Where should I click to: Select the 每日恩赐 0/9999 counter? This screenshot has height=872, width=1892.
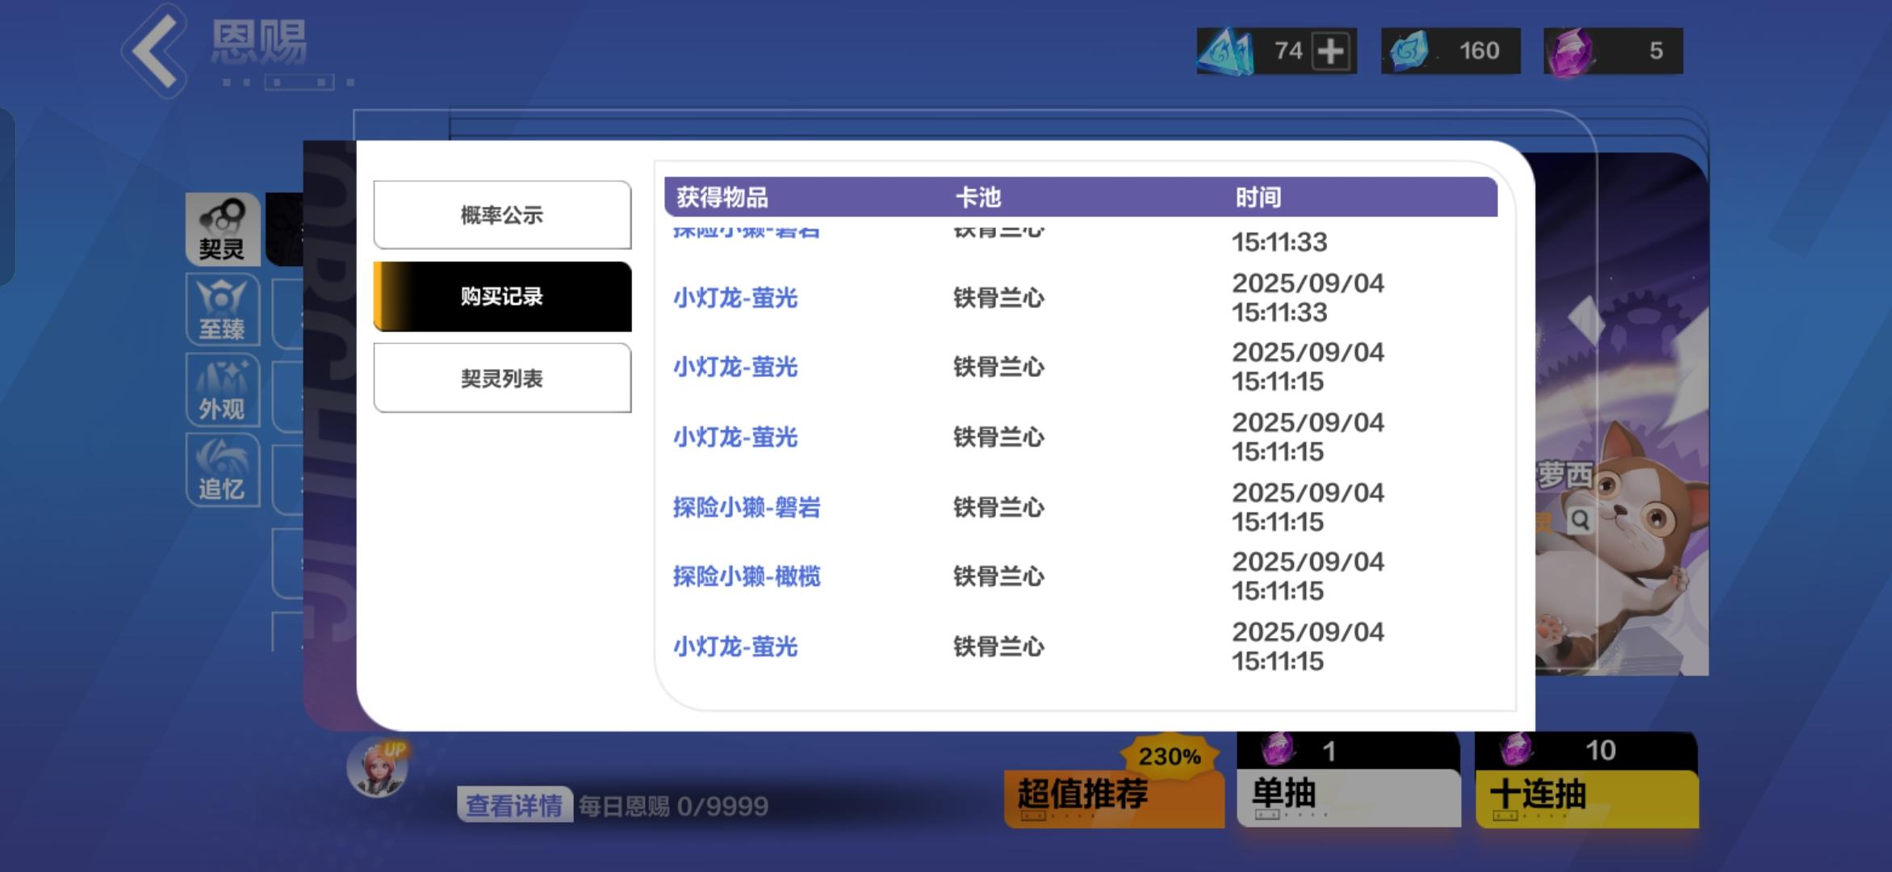click(673, 806)
